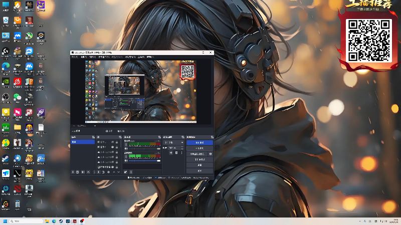
Task: Add a new source in Sources toolbar
Action: [99, 172]
